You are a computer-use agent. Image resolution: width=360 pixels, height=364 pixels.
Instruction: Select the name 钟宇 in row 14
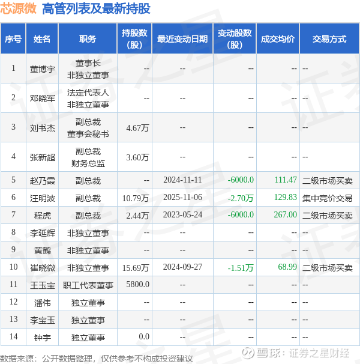point(43,338)
